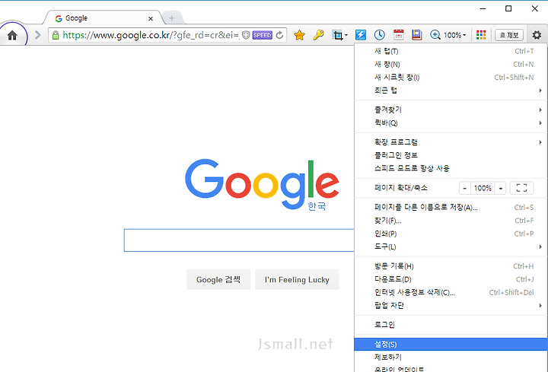548x372 pixels.
Task: Select 인터넷 사용정보 삭제(C) menu item
Action: click(x=451, y=292)
